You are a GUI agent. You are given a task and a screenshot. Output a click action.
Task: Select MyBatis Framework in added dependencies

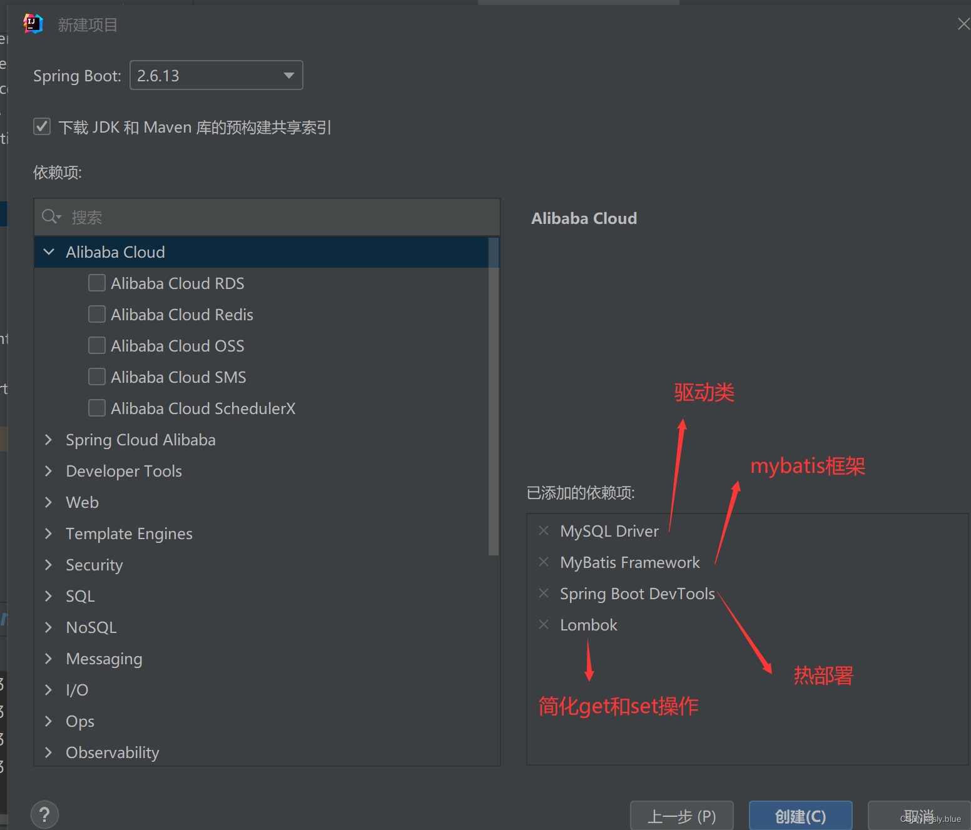point(630,562)
